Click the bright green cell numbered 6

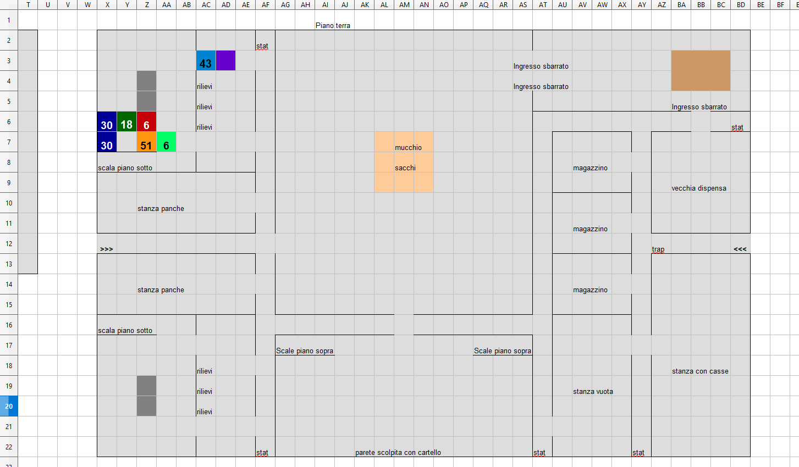tap(166, 142)
